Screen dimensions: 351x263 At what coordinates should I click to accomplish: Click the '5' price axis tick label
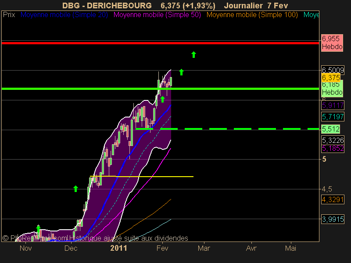tap(324, 159)
